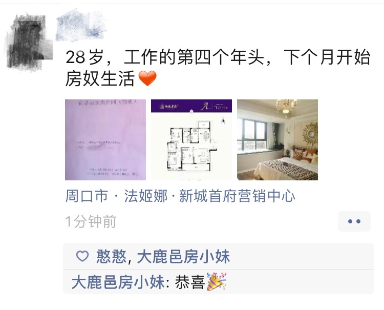This screenshot has height=310, width=384.
Task: Select liker name 憨憨
Action: (x=111, y=257)
